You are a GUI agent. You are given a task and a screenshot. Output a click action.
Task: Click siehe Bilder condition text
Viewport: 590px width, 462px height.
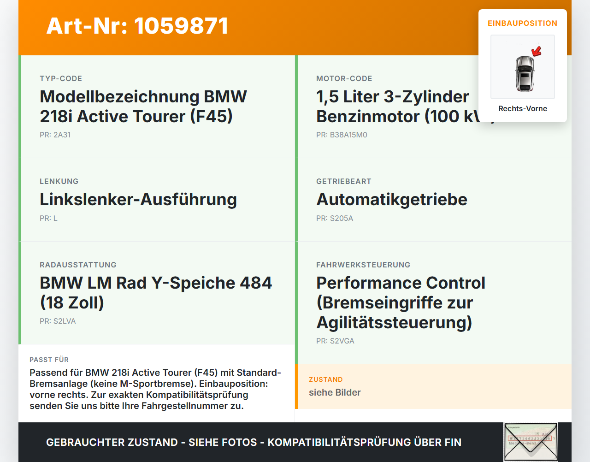(x=335, y=392)
